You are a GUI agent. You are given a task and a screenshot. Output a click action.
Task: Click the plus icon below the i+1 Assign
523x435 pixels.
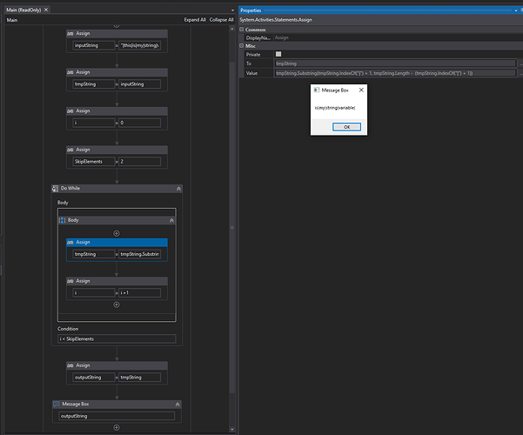tap(117, 304)
